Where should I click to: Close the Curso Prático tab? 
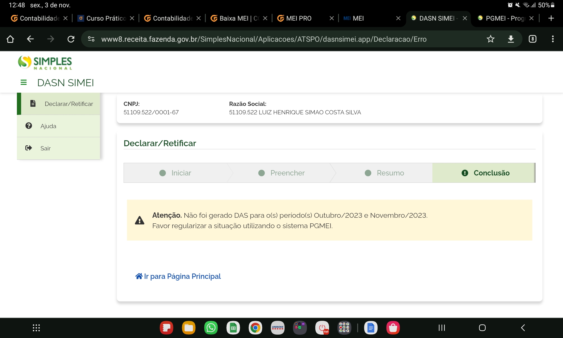pyautogui.click(x=132, y=18)
